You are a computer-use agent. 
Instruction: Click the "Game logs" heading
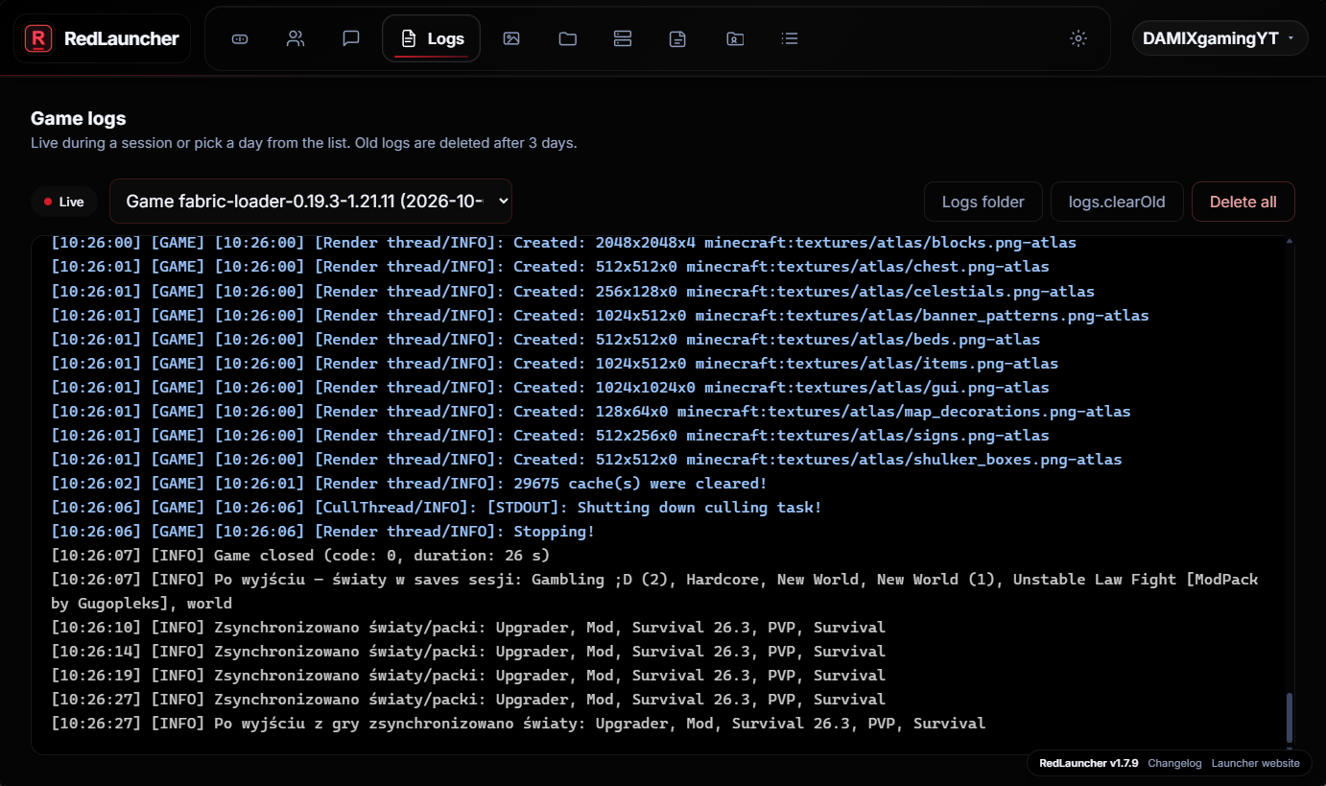click(x=79, y=119)
